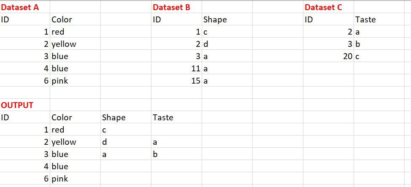Select the 'pink' cell in Dataset A

coord(59,81)
